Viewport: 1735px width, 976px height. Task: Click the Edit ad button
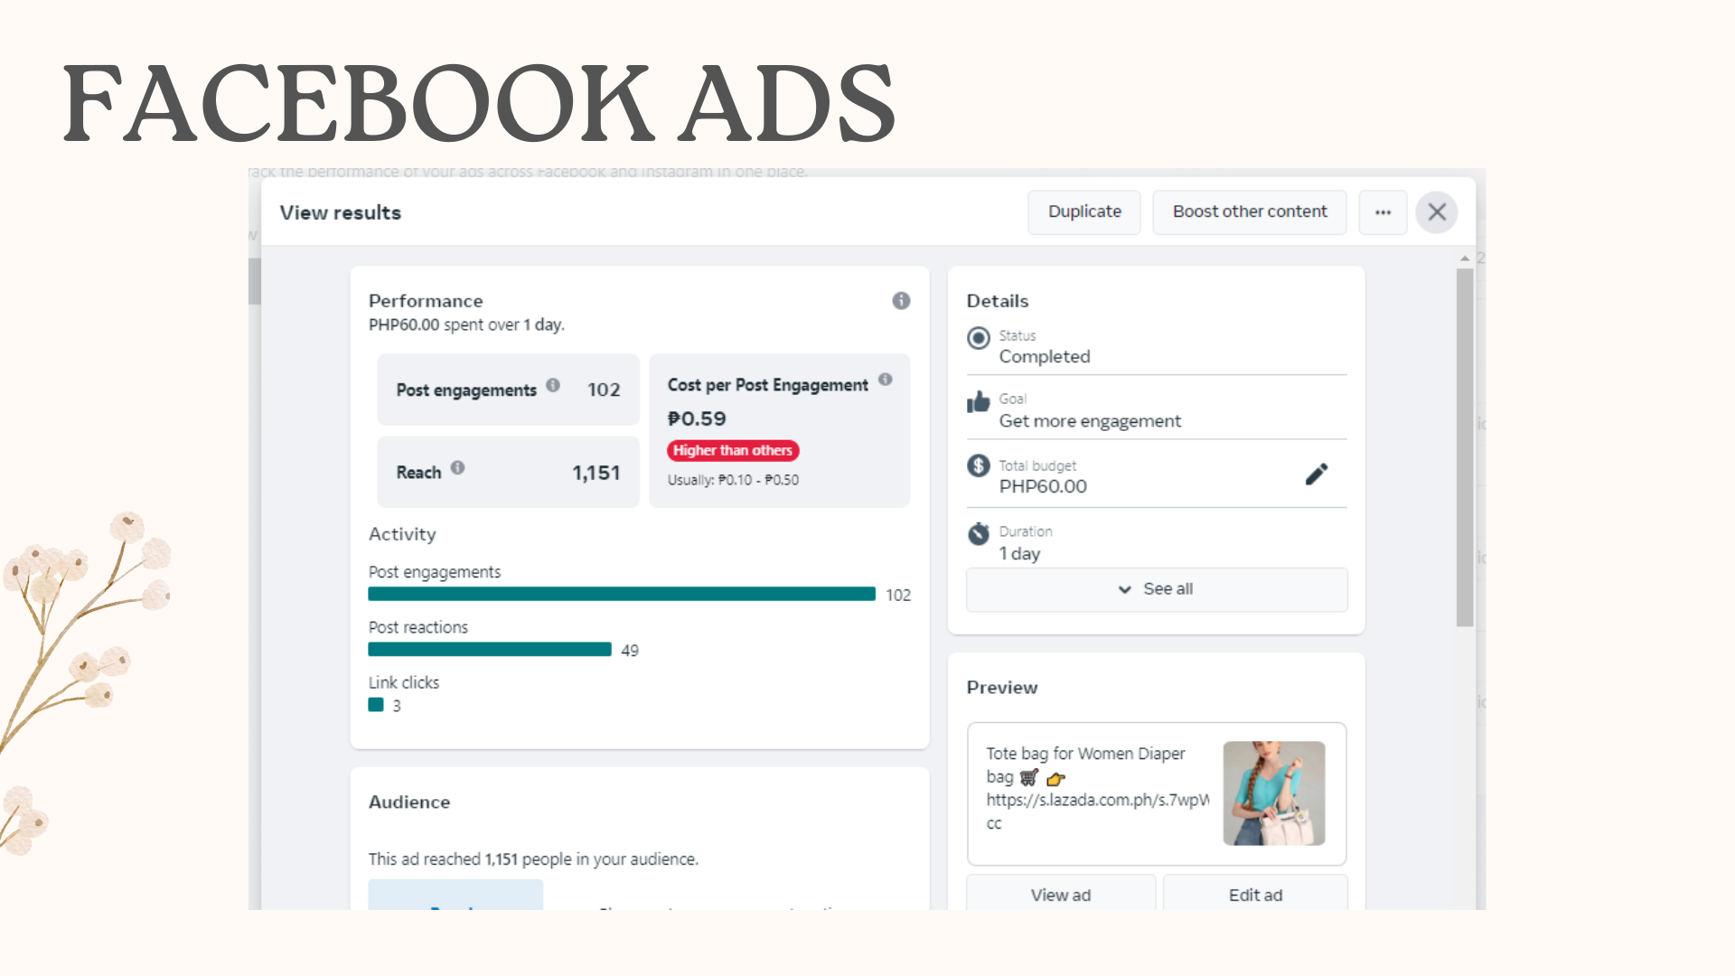[x=1255, y=895]
